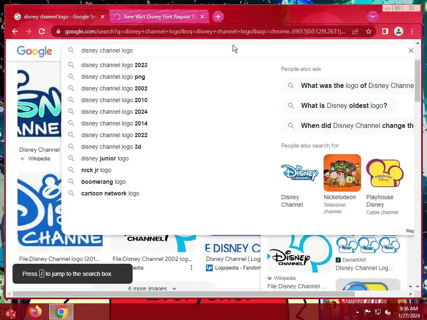427x320 pixels.
Task: Open File:Disney Channel logo (201... result
Action: pos(59,259)
